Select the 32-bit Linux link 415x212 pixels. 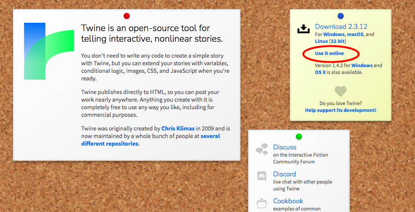(337, 41)
